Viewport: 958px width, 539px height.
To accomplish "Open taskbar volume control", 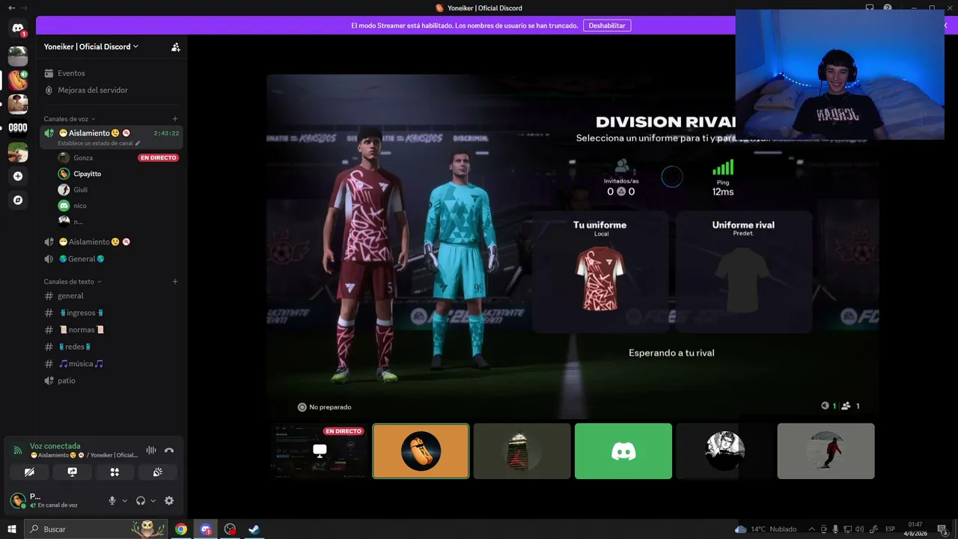I will coord(859,529).
